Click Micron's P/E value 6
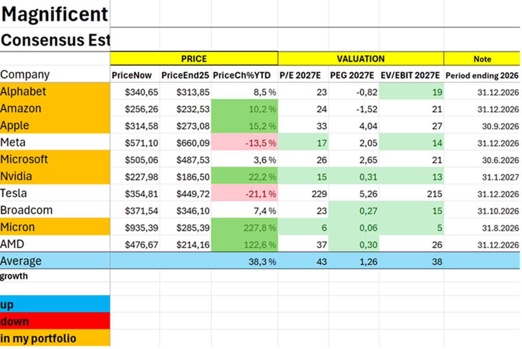 click(303, 227)
